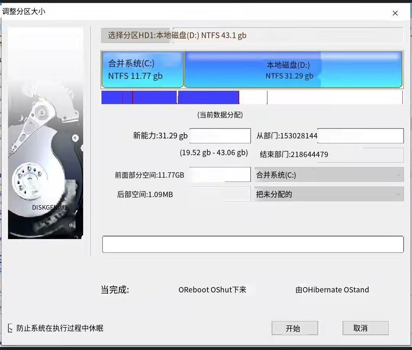Click the 后部空间 input field
412x350 pixels.
coord(220,194)
